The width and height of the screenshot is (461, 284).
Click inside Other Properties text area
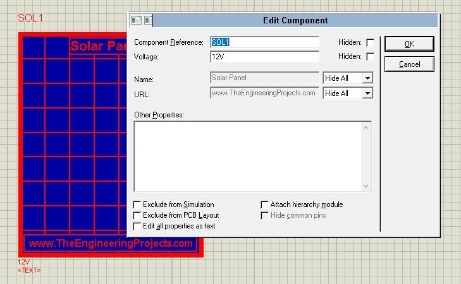click(x=248, y=157)
